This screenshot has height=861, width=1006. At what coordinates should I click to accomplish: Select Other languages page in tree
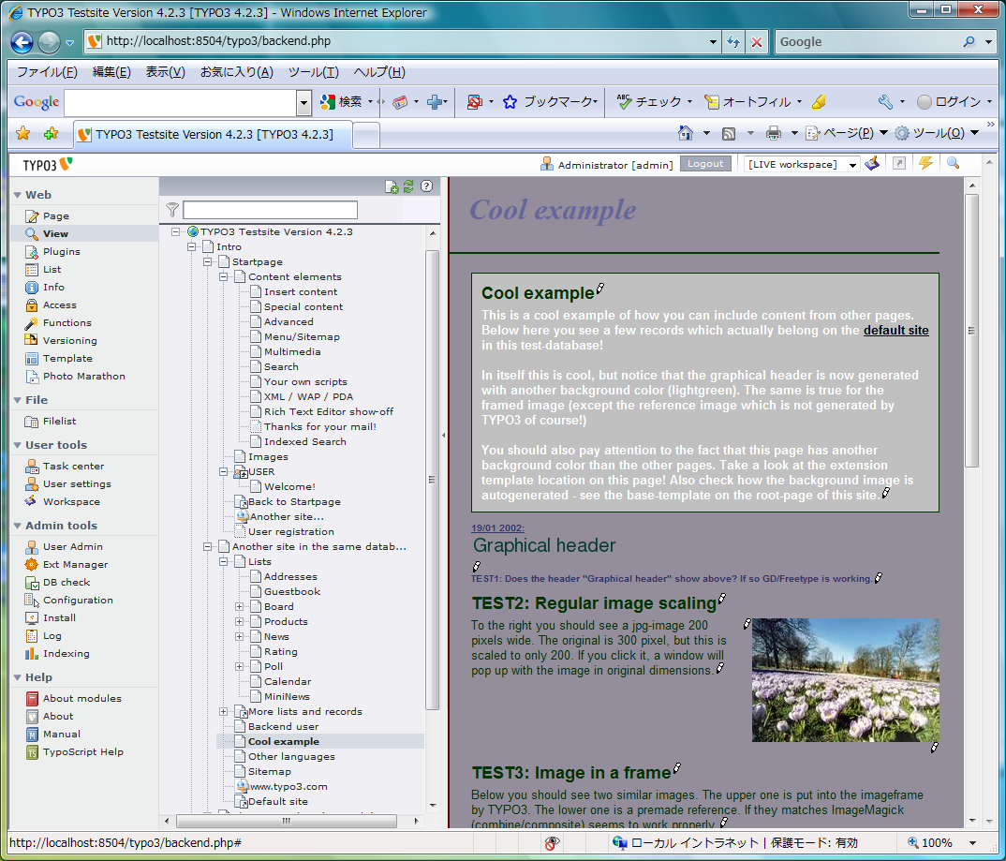coord(291,756)
